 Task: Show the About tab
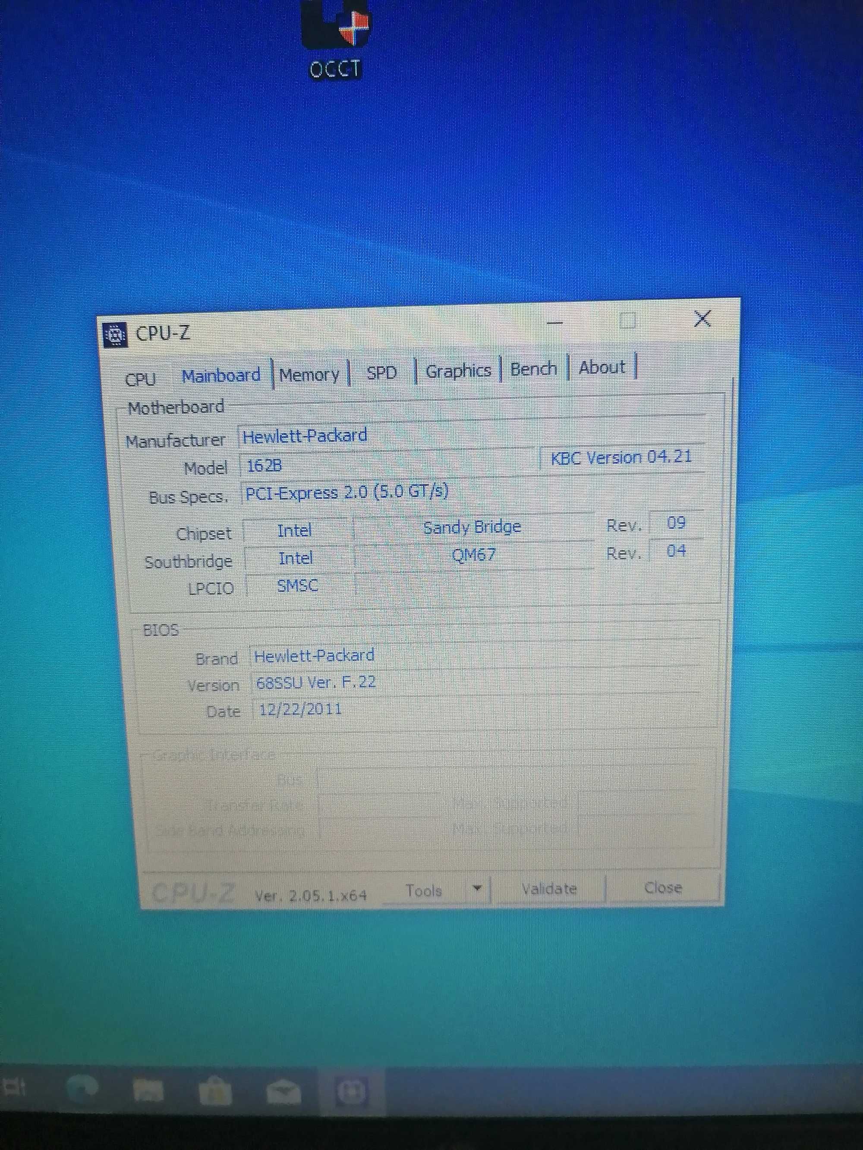(602, 367)
